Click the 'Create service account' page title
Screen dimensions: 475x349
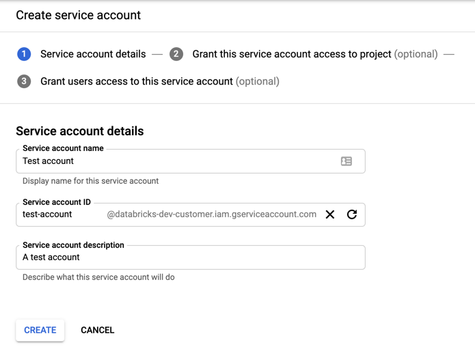79,15
